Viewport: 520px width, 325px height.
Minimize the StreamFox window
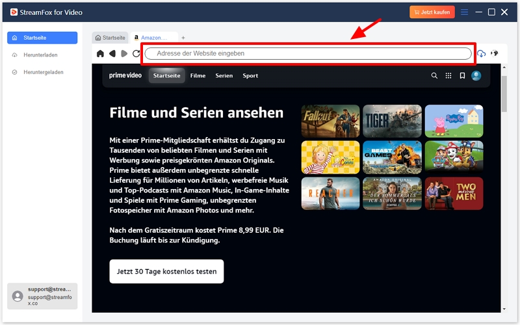click(x=478, y=12)
